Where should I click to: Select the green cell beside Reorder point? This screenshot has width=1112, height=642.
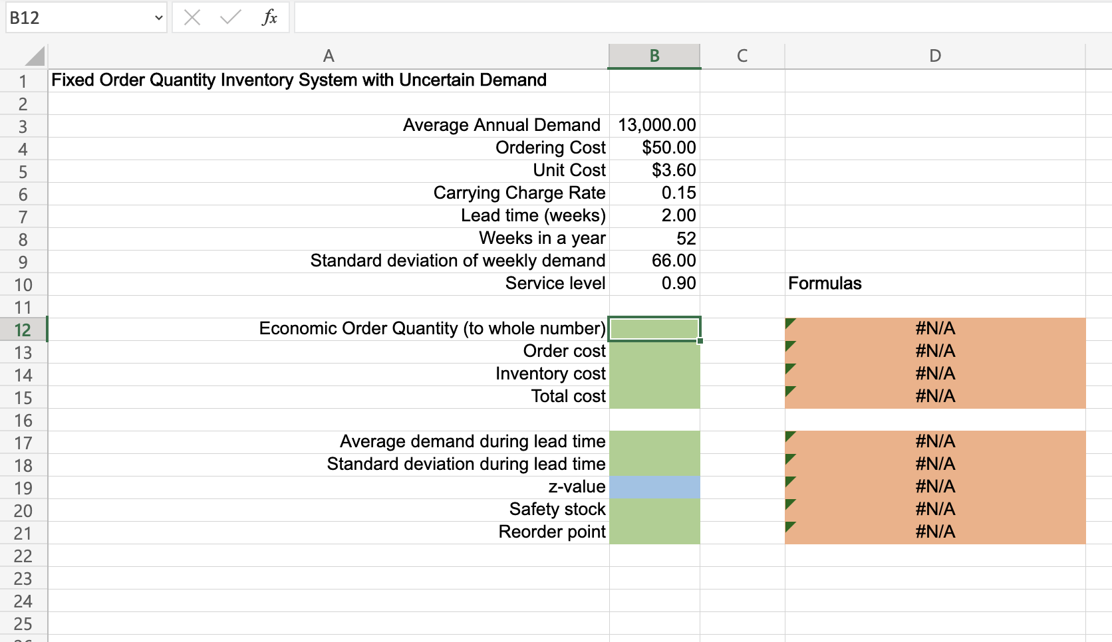tap(654, 532)
